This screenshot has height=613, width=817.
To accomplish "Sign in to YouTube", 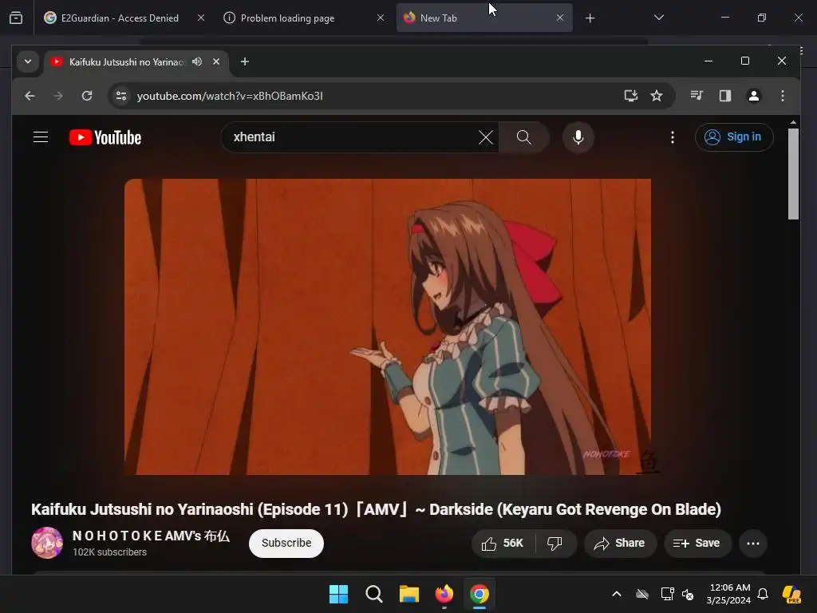I will [734, 137].
